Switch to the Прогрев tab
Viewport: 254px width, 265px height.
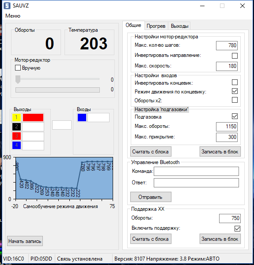pyautogui.click(x=156, y=26)
